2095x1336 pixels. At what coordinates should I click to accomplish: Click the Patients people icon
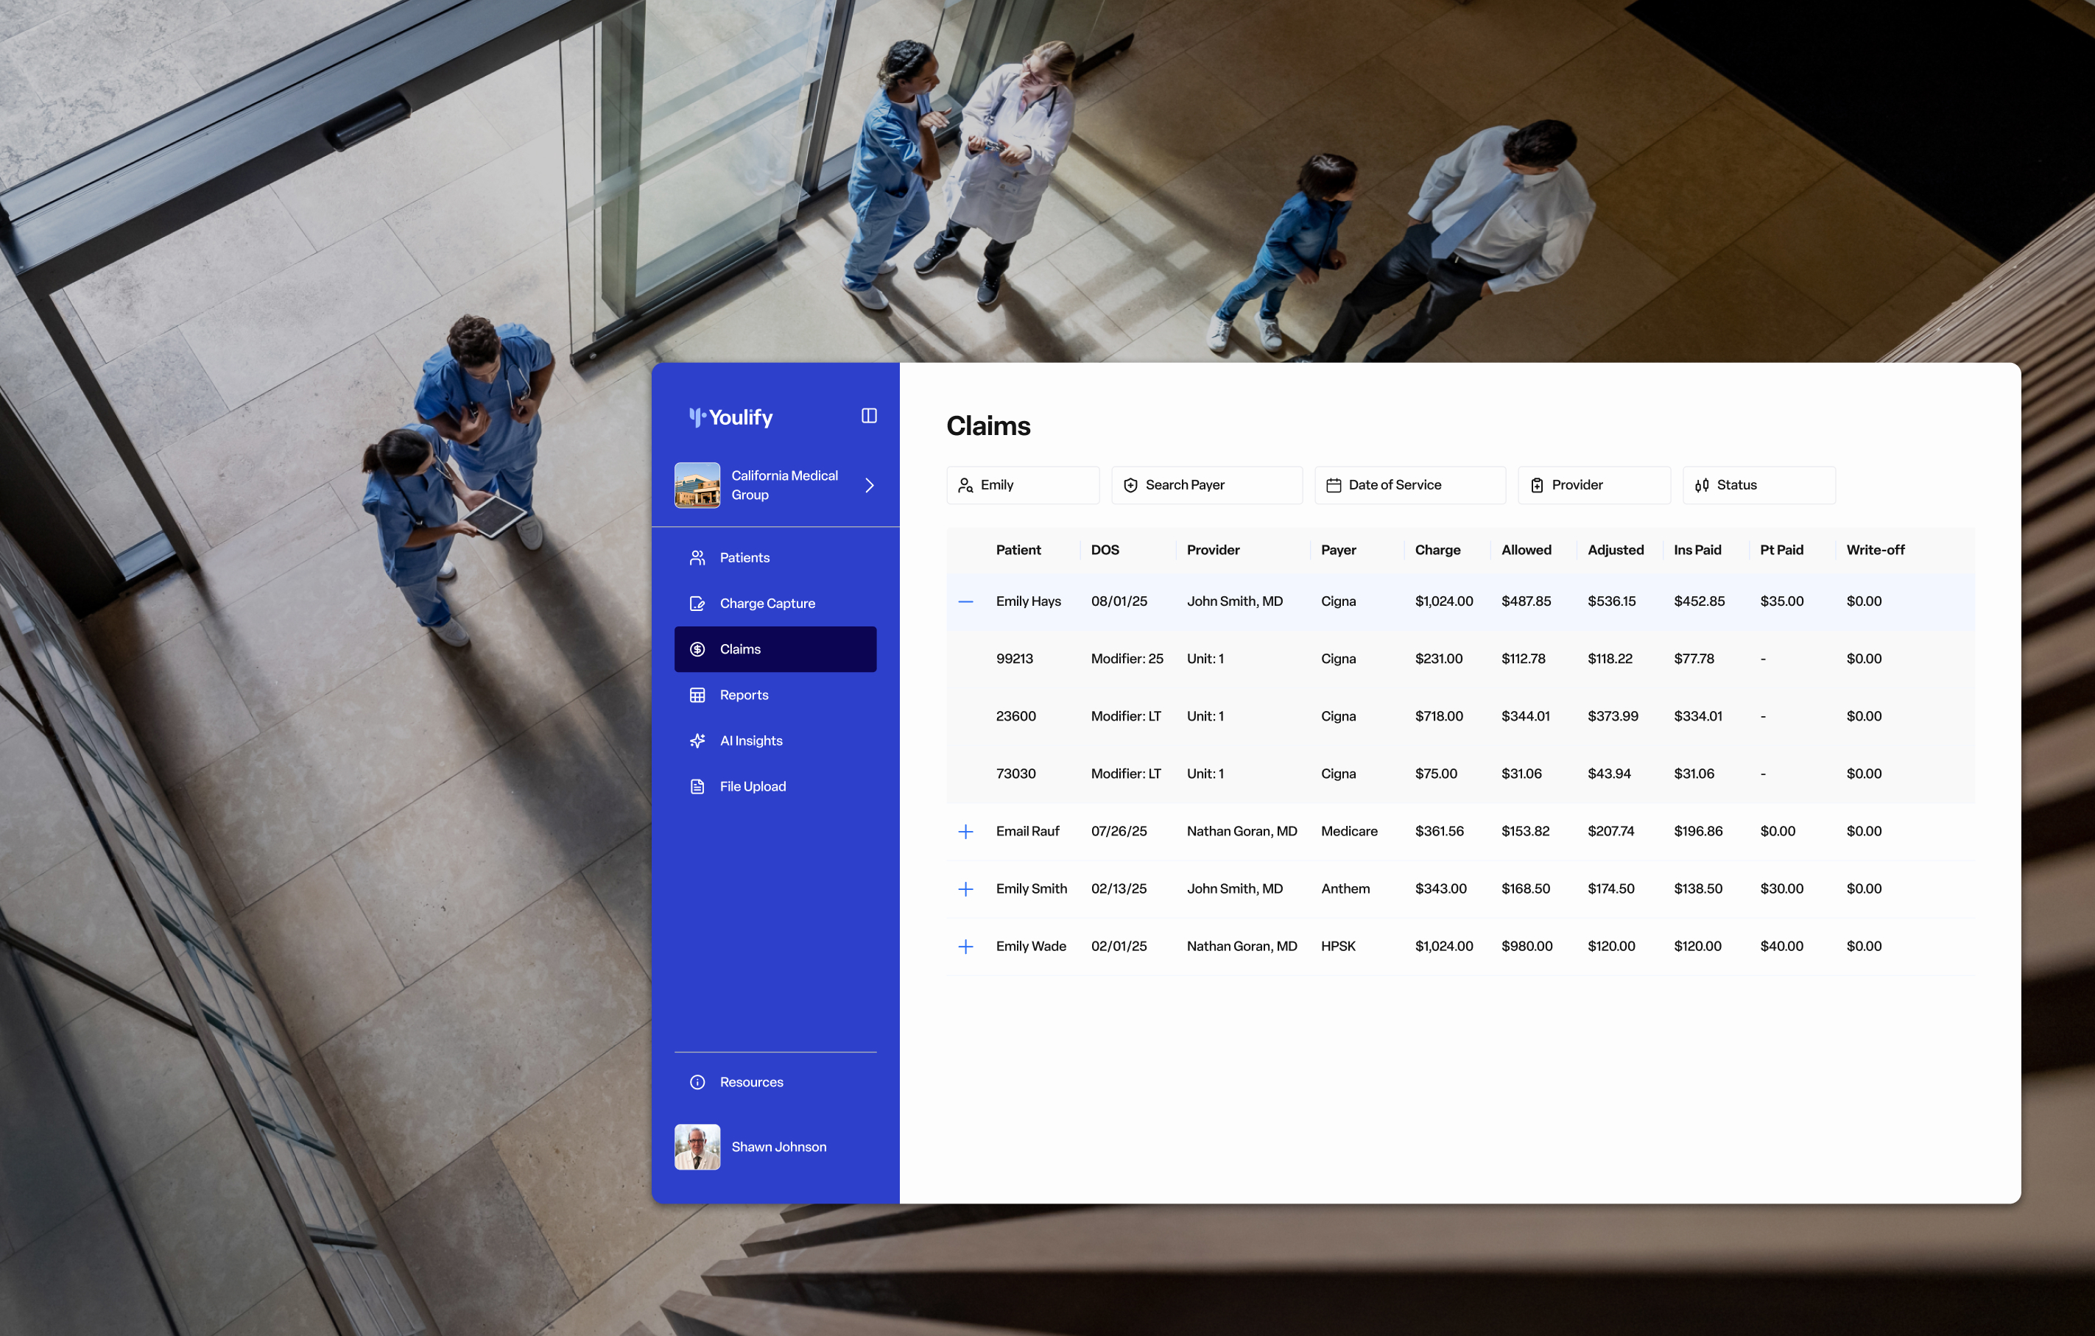coord(697,557)
